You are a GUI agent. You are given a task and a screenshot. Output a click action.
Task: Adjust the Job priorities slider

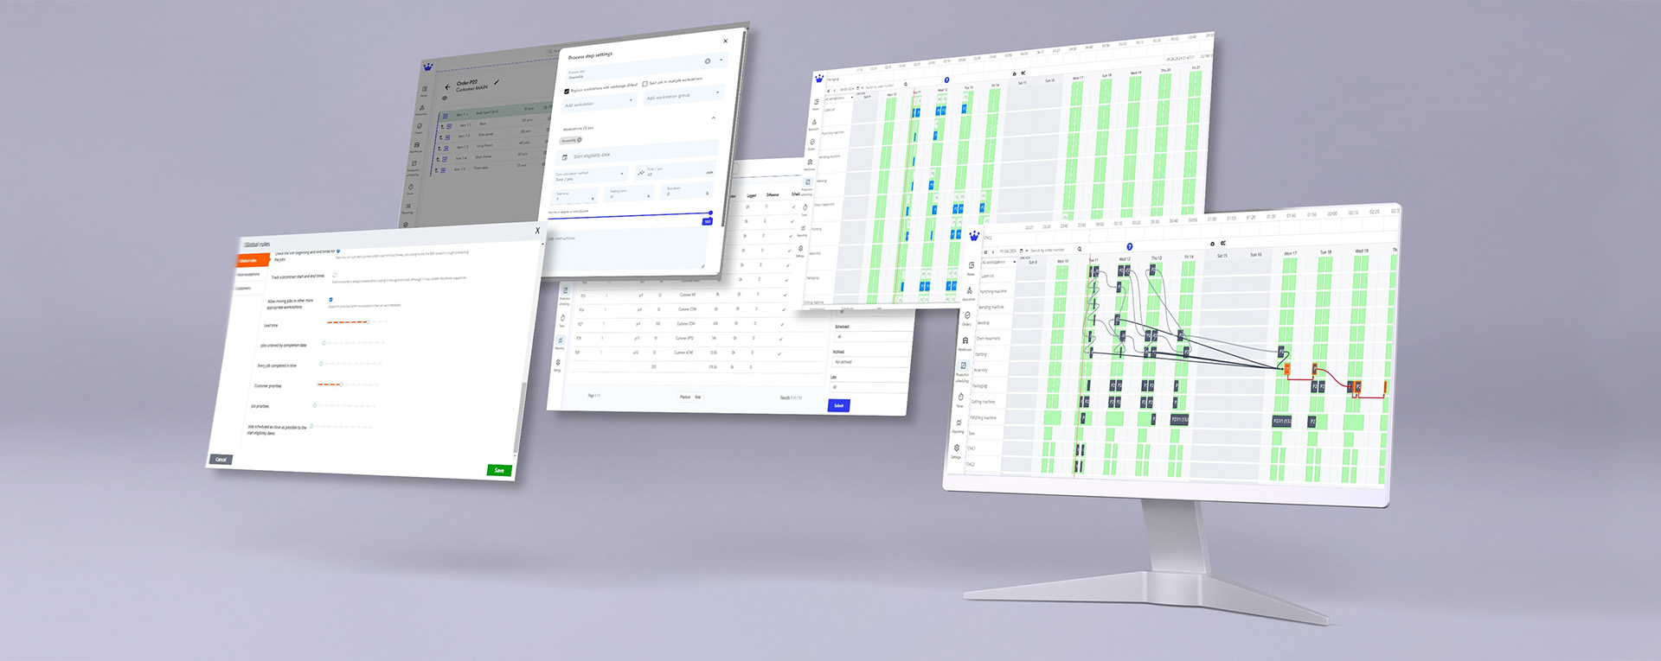343,405
